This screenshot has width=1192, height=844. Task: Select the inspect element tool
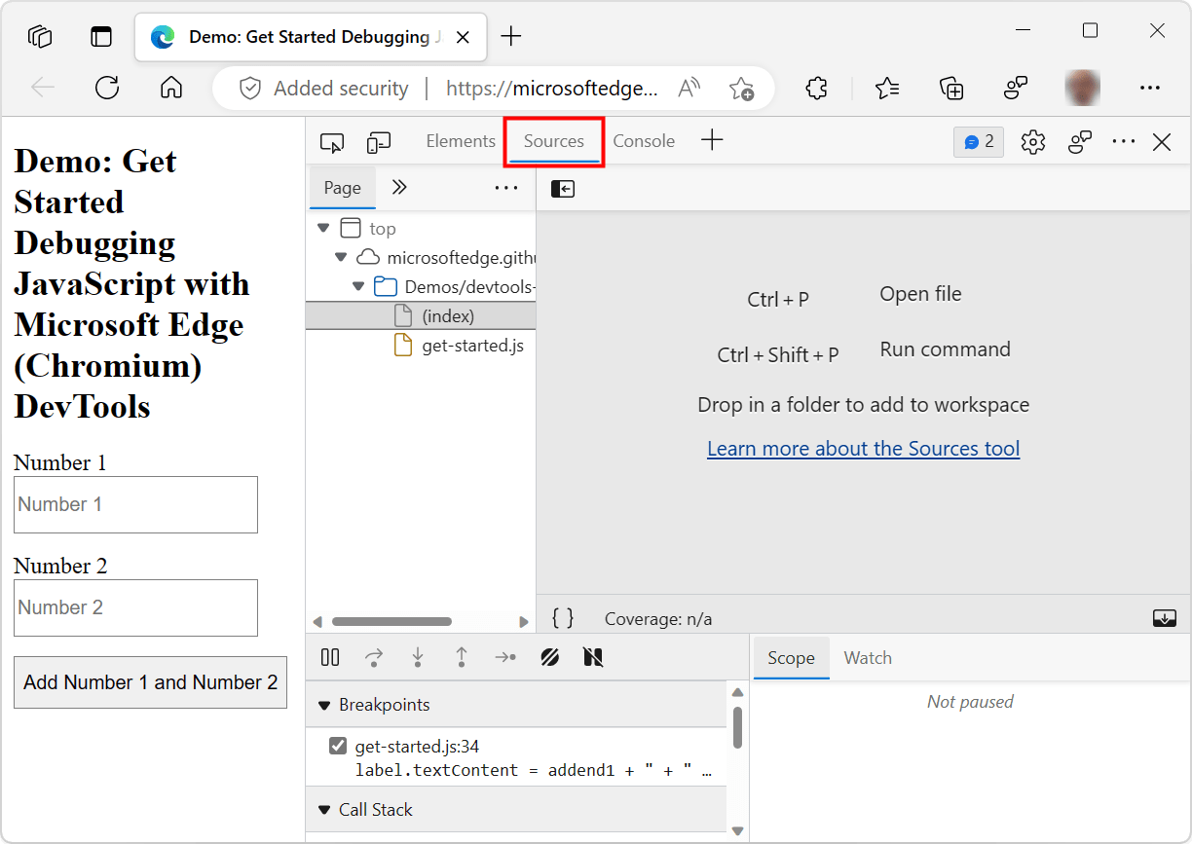pos(332,142)
